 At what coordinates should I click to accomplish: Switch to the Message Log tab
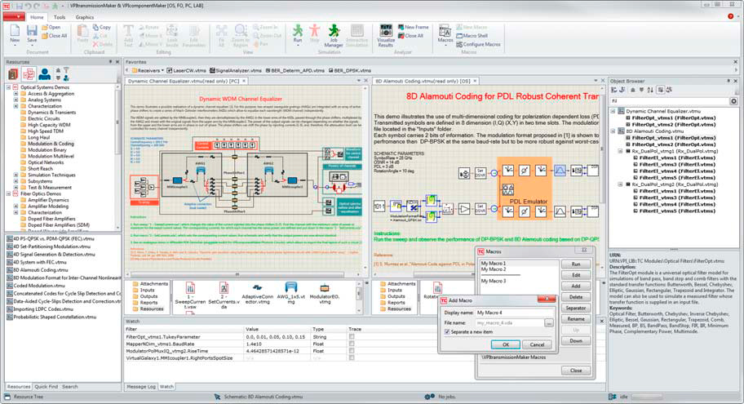tap(140, 386)
